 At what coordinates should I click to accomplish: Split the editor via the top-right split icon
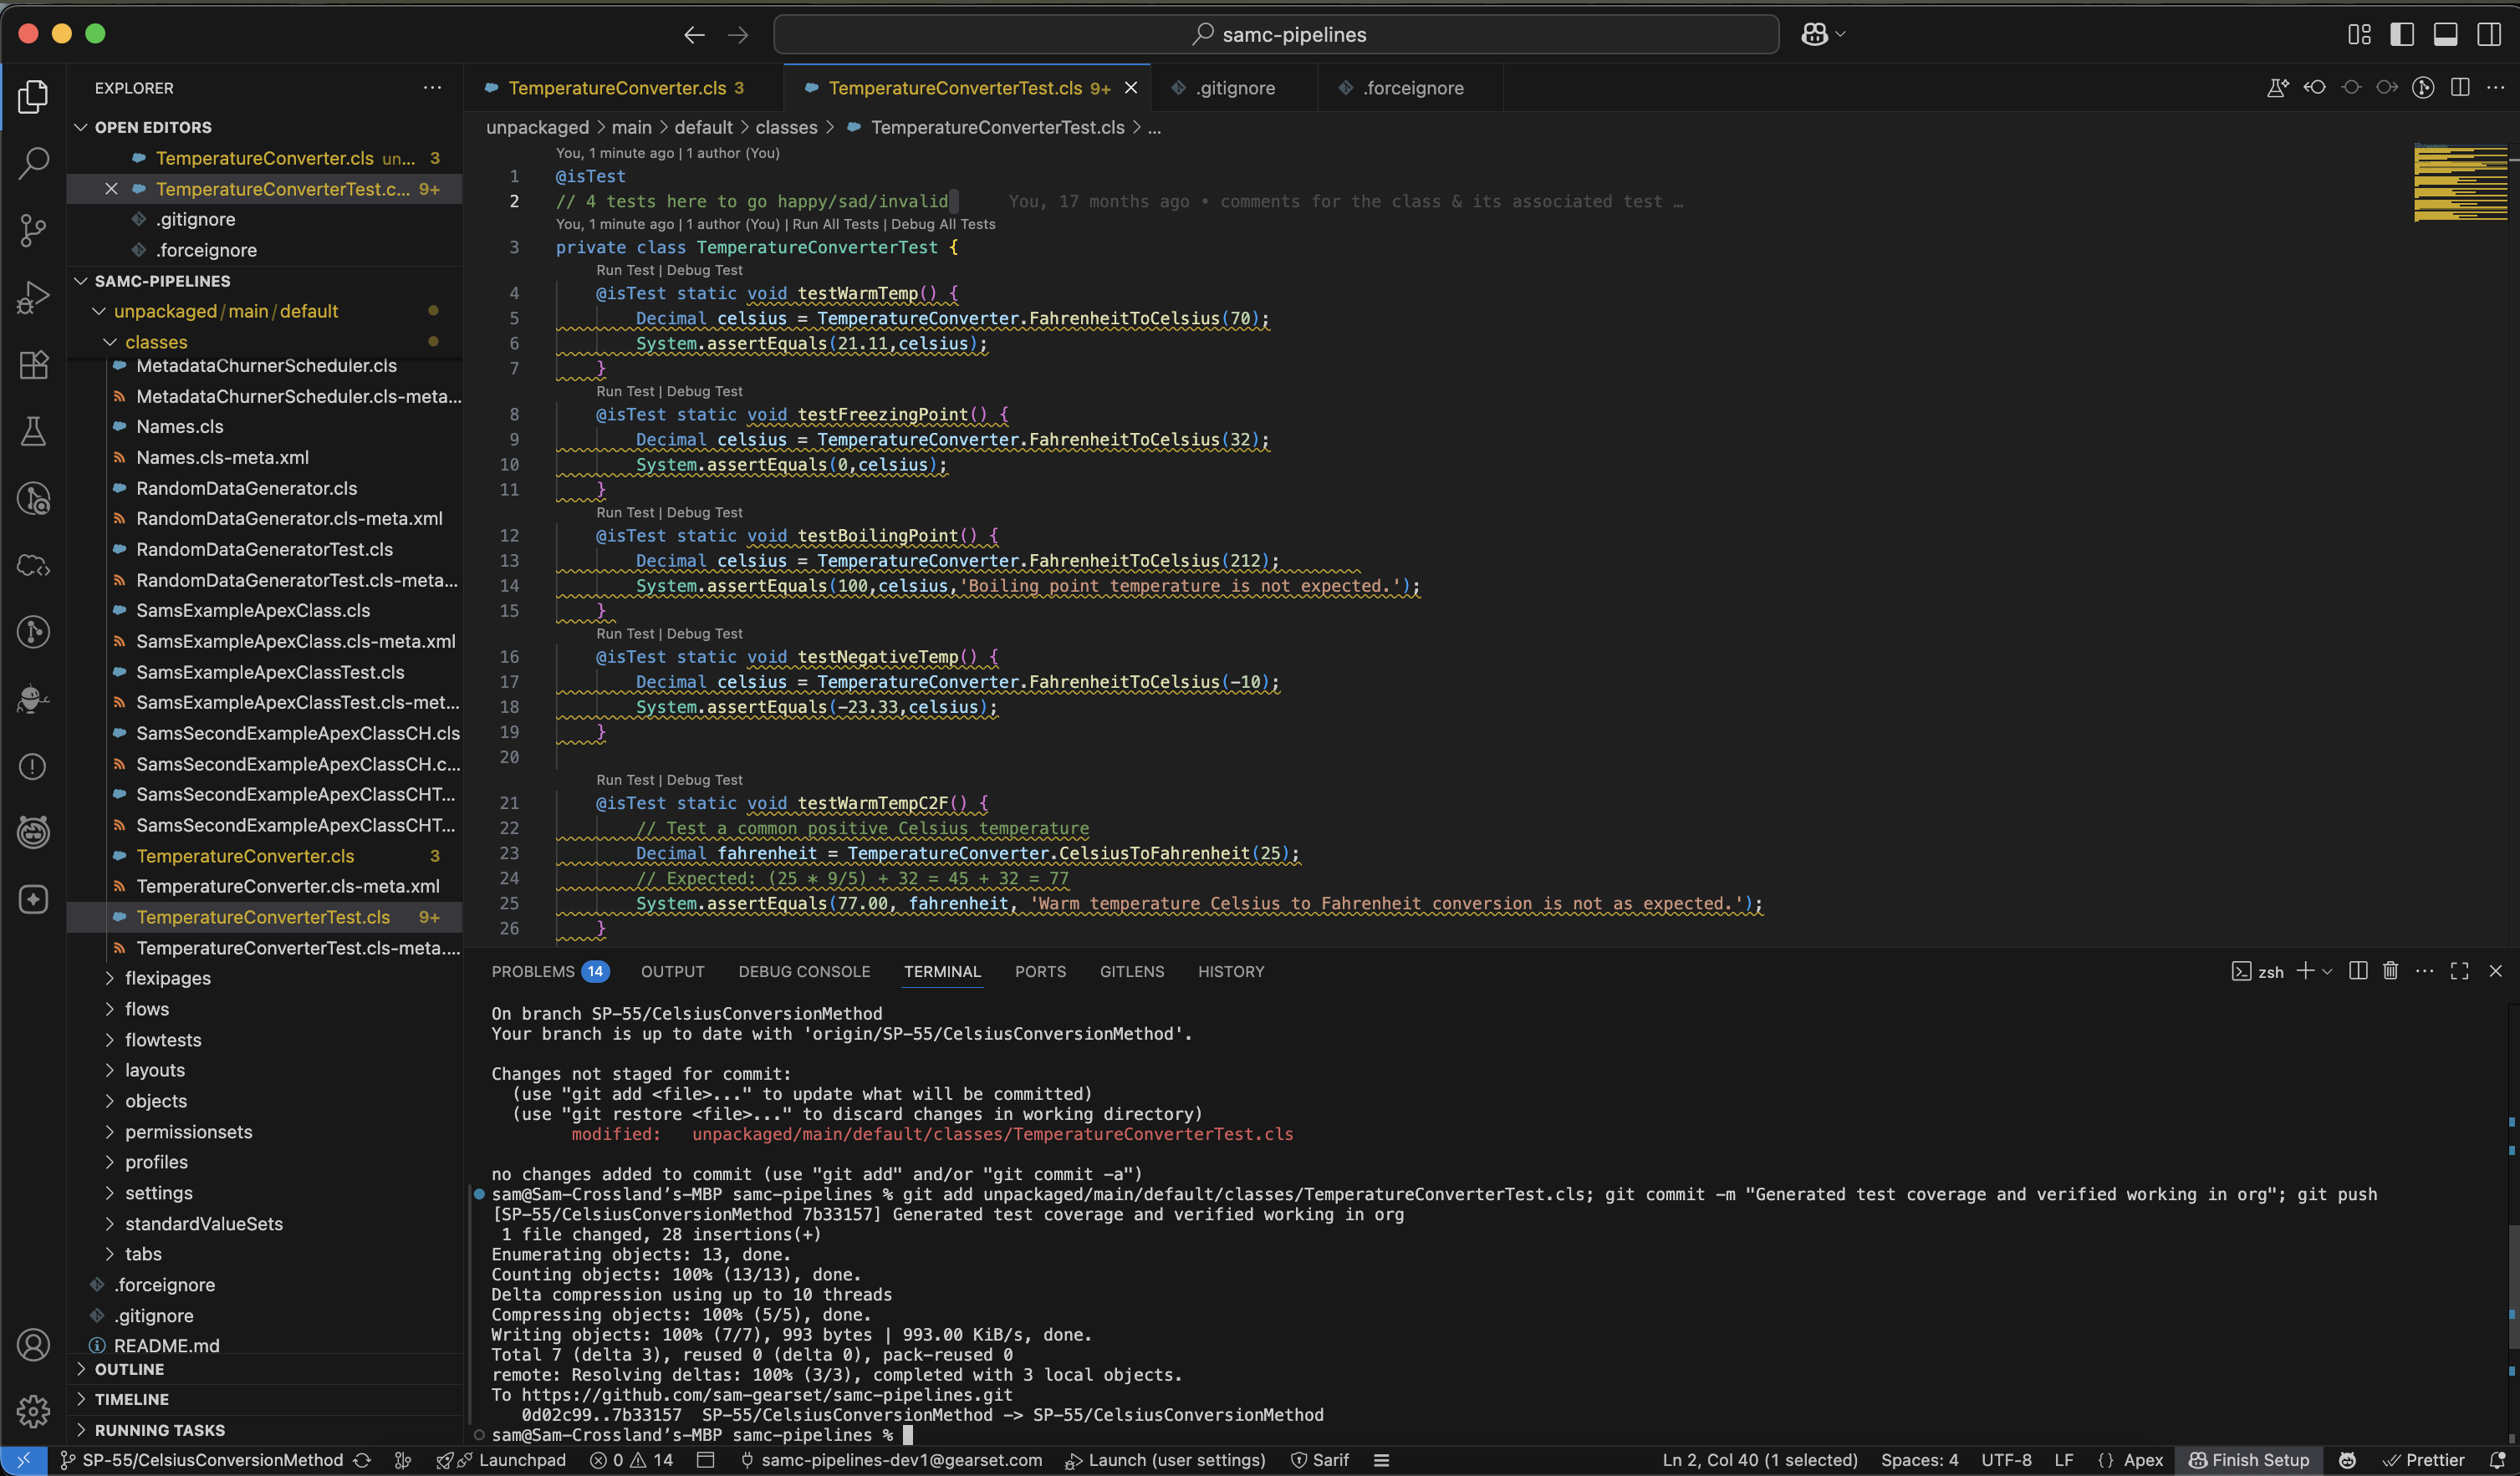pyautogui.click(x=2459, y=88)
